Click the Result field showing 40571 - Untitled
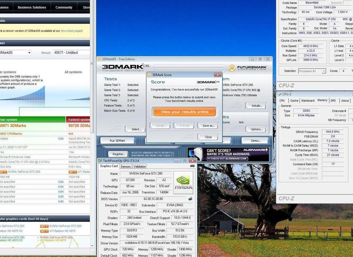Image resolution: width=353 pixels, height=257 pixels. tap(71, 52)
